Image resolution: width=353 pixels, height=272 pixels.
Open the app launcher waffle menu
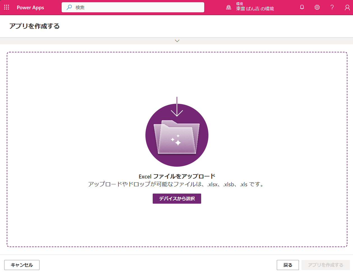[6, 7]
